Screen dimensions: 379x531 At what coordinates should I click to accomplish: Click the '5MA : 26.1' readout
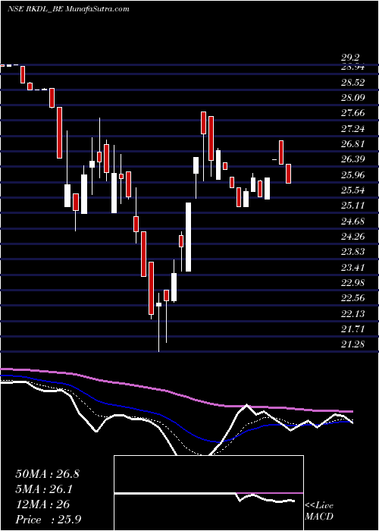pos(44,489)
